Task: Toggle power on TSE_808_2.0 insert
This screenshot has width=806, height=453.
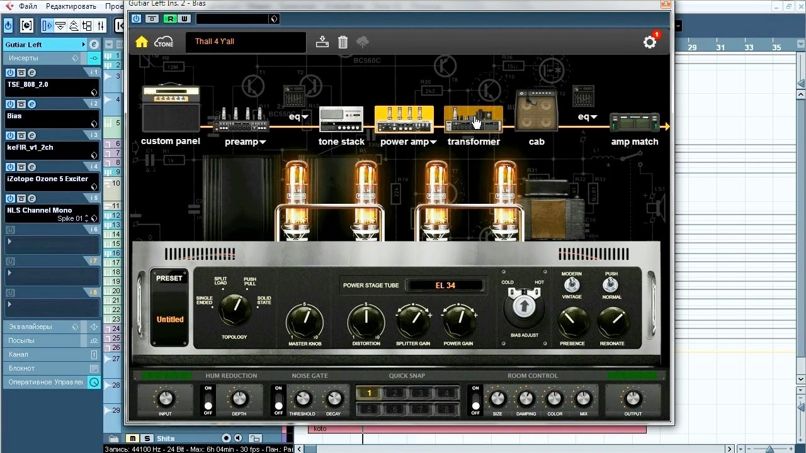Action: coord(10,73)
